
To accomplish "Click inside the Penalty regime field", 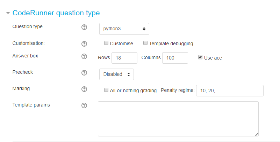I will (230, 90).
